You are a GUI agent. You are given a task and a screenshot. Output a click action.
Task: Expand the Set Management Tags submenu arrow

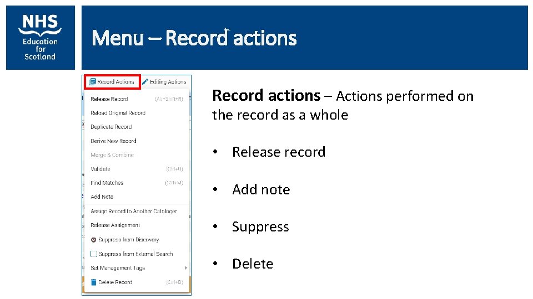[186, 268]
